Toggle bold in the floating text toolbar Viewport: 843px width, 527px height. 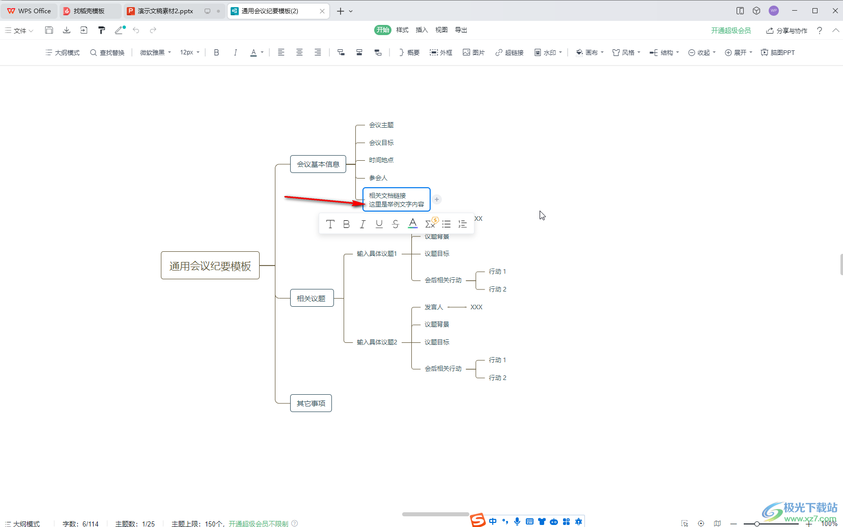(x=347, y=224)
